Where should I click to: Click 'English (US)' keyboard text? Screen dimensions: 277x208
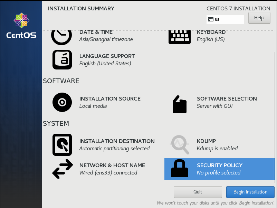pyautogui.click(x=211, y=39)
